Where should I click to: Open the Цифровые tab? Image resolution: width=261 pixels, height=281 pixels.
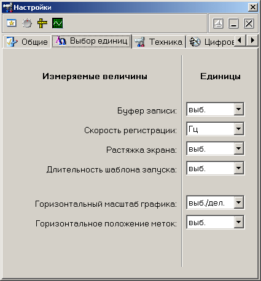[x=211, y=42]
